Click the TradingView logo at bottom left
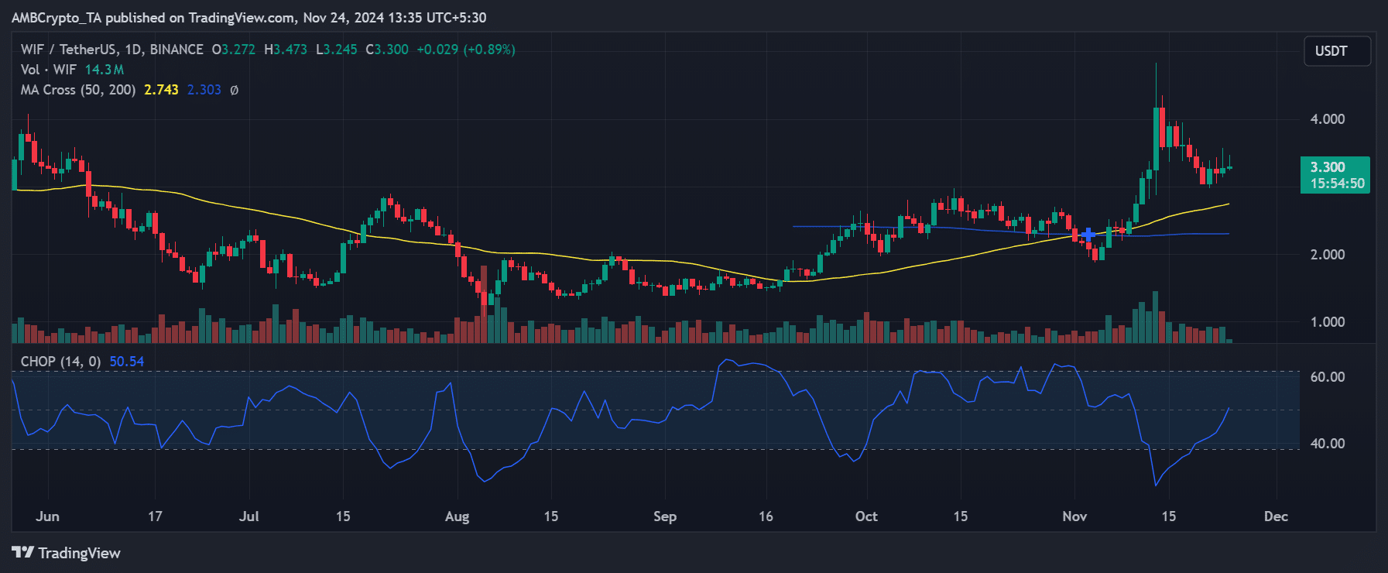 coord(67,553)
